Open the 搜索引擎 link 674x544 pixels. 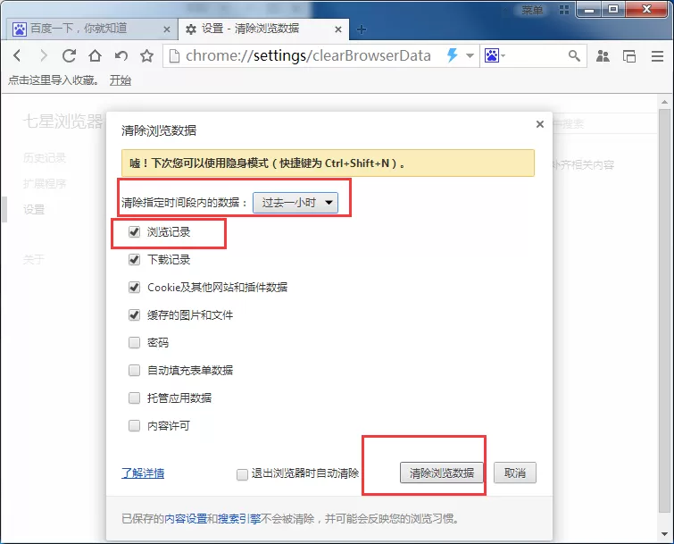239,519
